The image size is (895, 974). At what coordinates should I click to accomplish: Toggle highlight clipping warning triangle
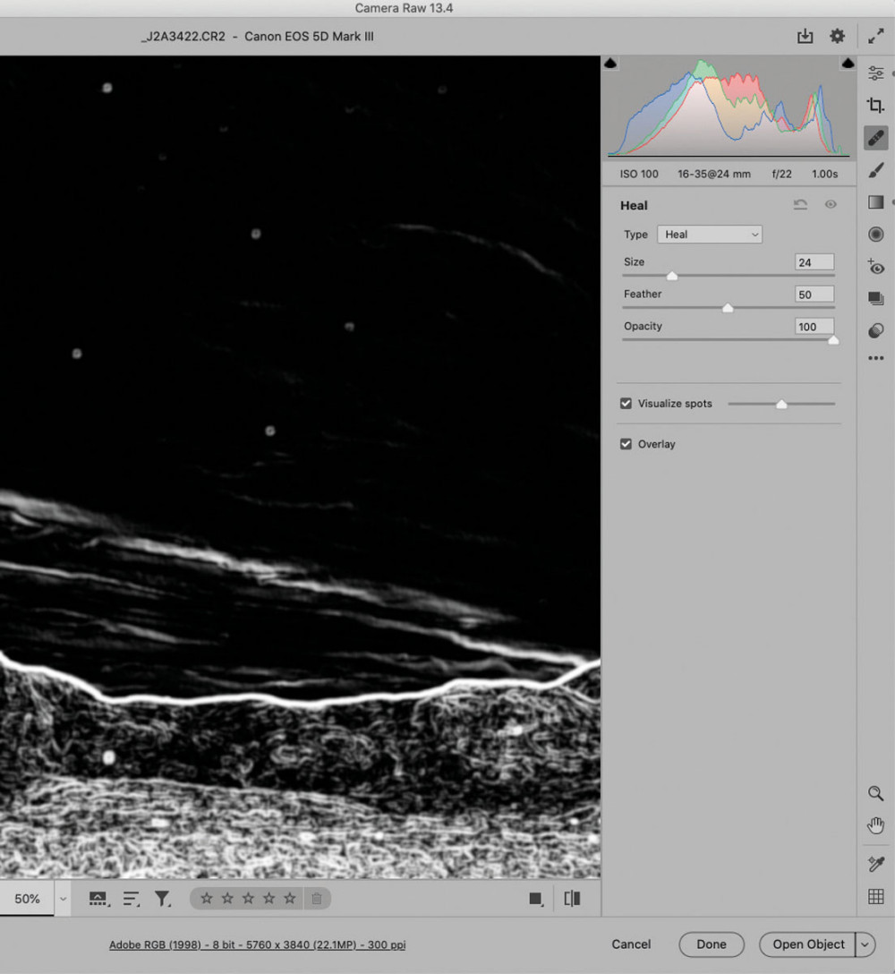(x=848, y=63)
